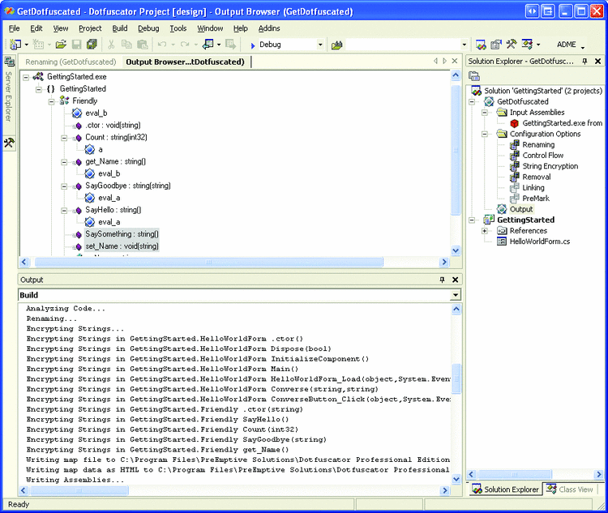
Task: Open the Toolbox sidebar tab icon
Action: [x=9, y=143]
